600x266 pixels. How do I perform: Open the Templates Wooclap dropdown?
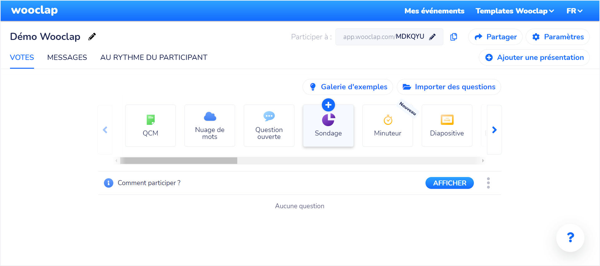pos(514,11)
